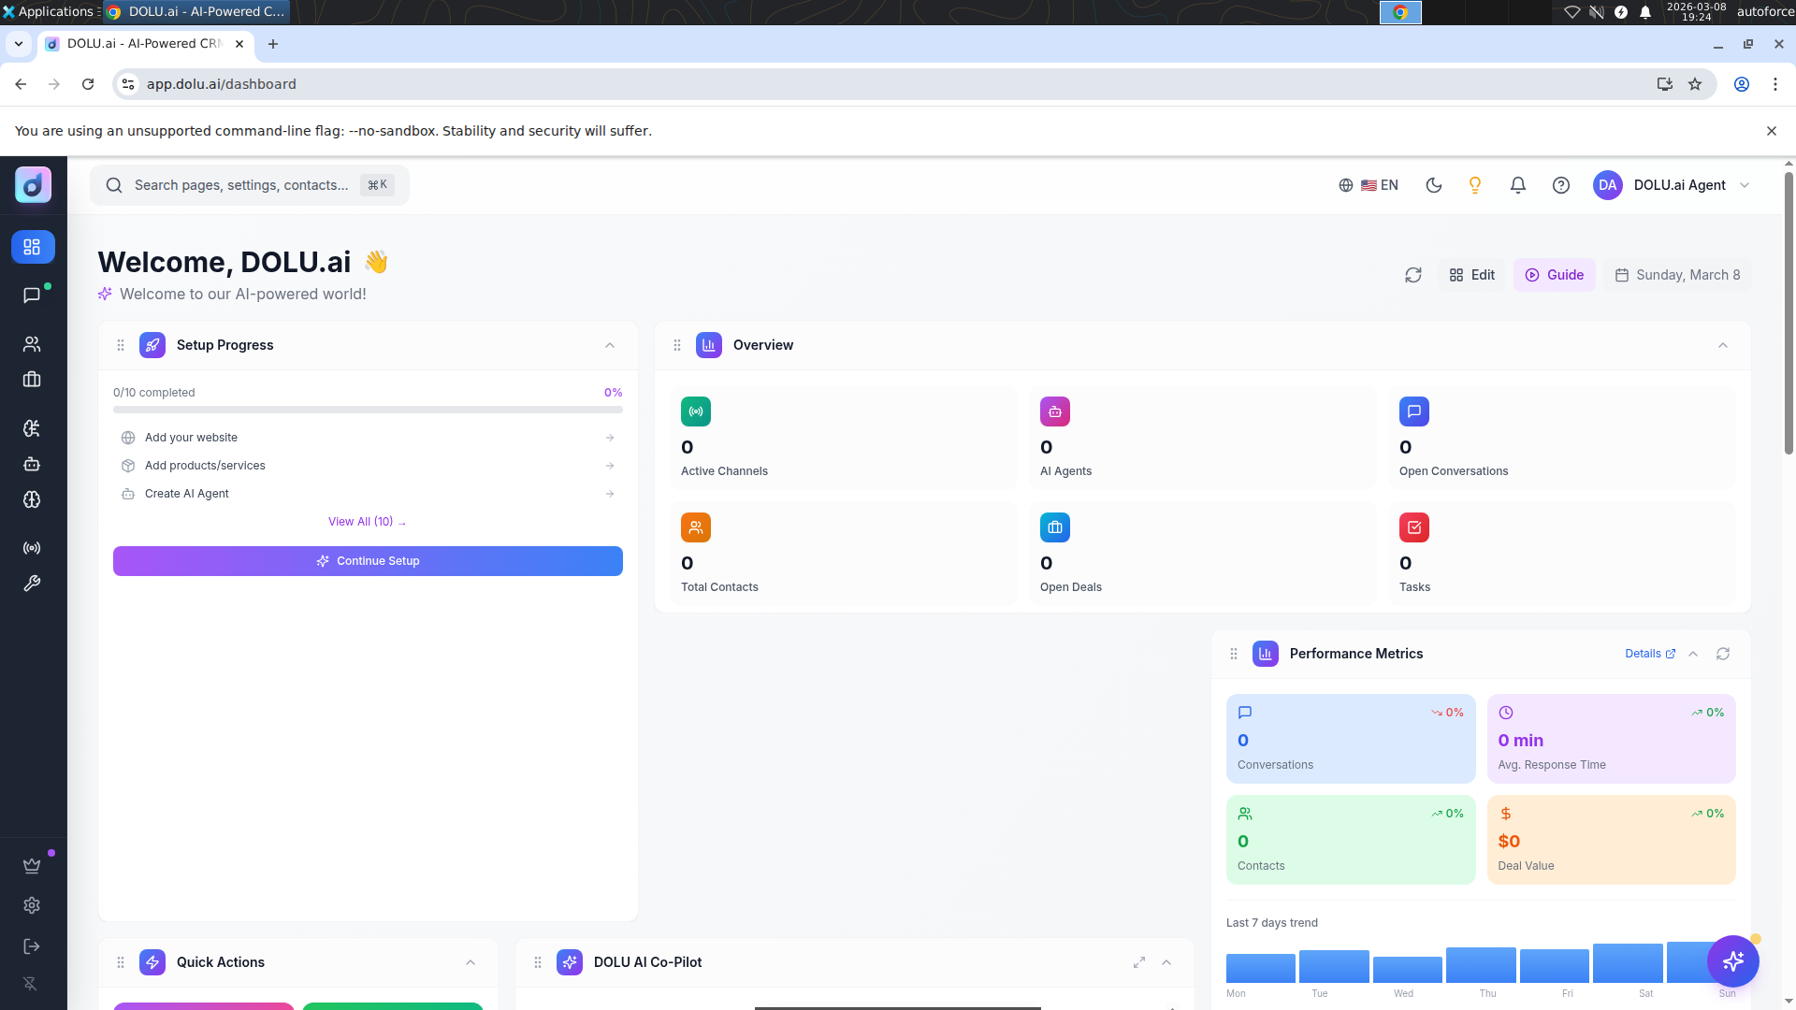Open the Conversations chat icon in sidebar
1796x1010 pixels.
32,296
